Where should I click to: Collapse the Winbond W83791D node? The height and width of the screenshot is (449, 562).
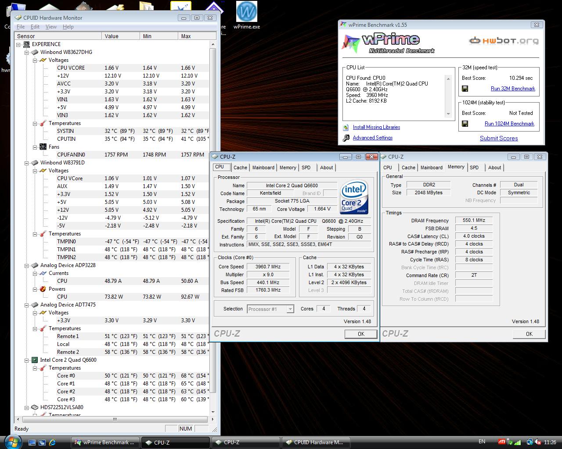click(x=27, y=163)
